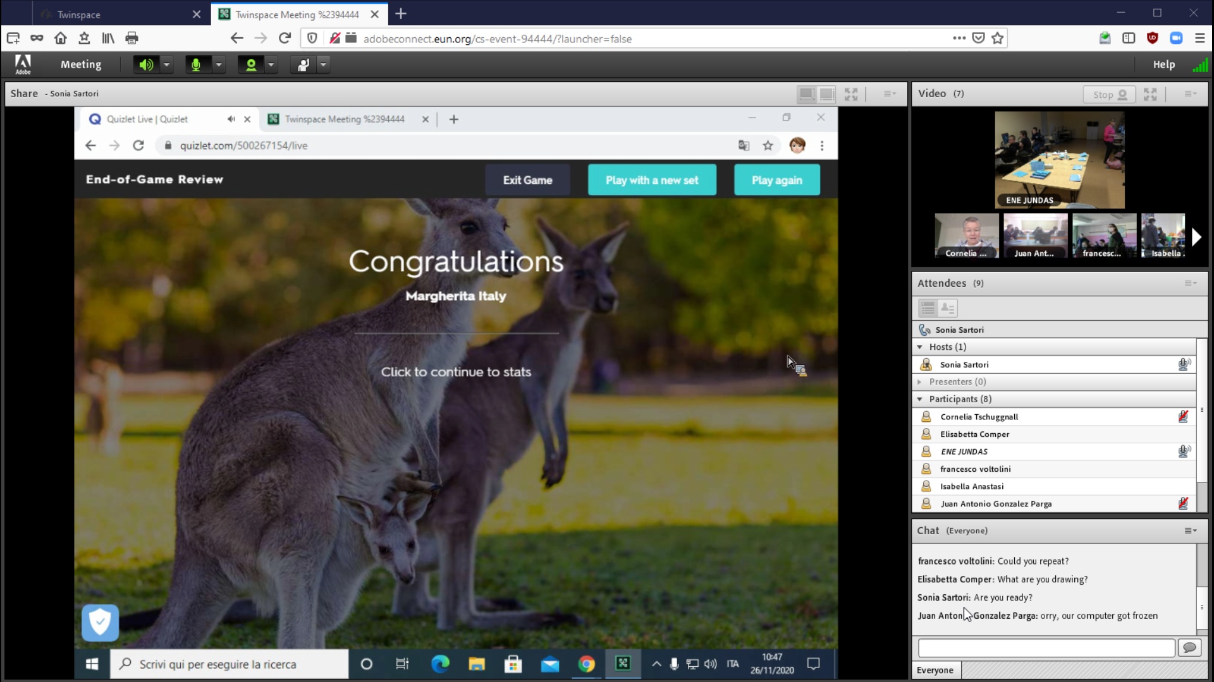Click the send chat message icon
Image resolution: width=1214 pixels, height=682 pixels.
[x=1189, y=648]
